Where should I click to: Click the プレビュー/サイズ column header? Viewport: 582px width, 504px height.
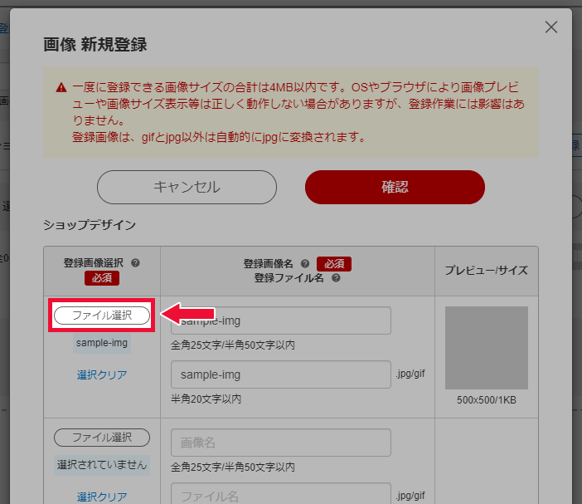click(x=486, y=271)
